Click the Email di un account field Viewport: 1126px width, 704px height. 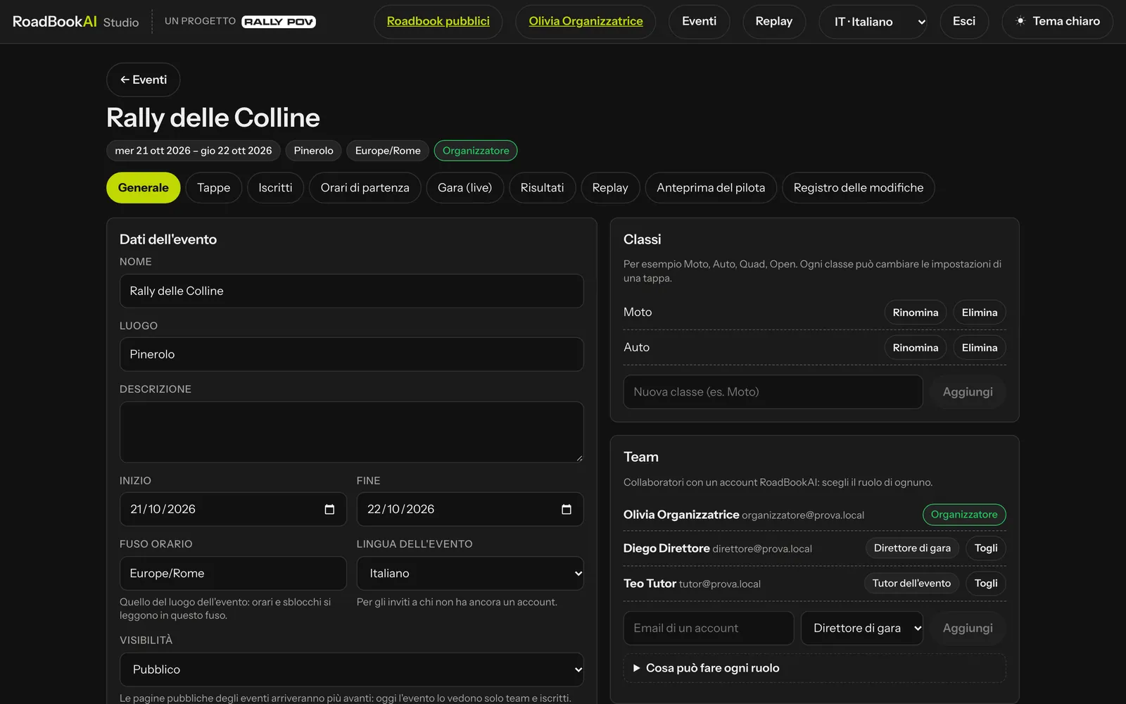(x=709, y=628)
